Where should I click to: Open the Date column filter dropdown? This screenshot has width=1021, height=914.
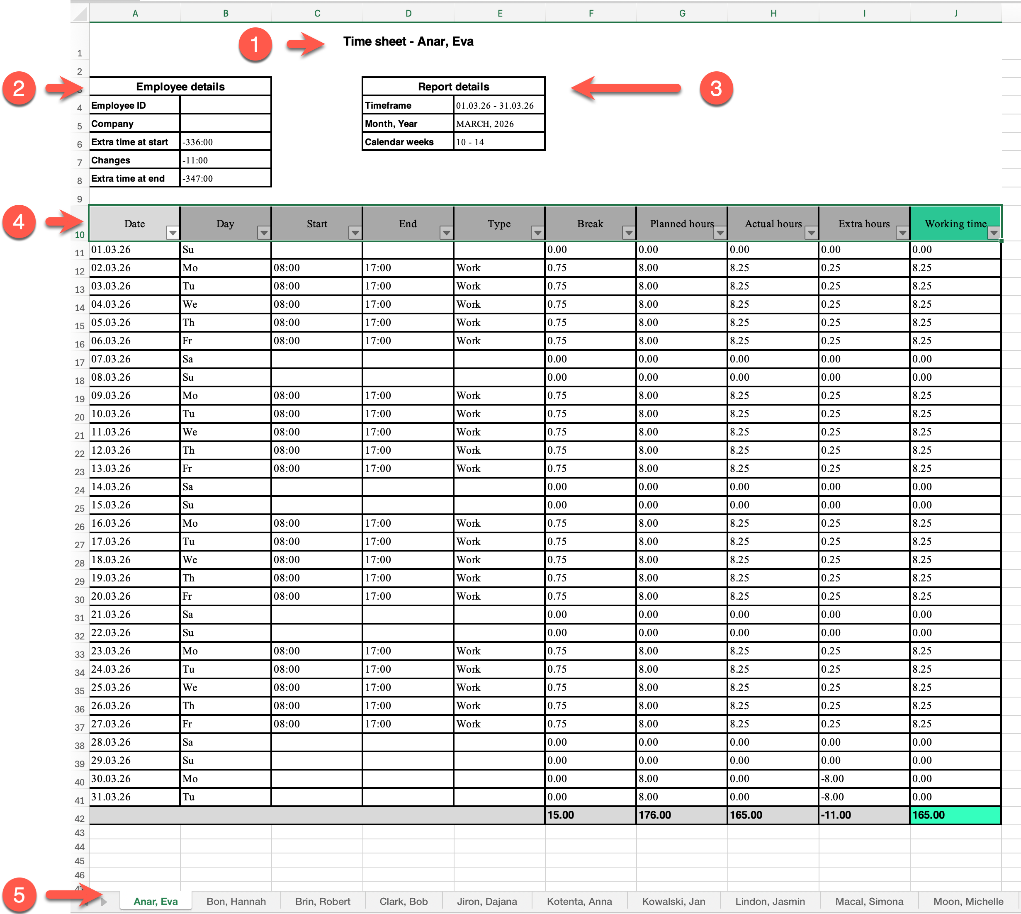point(172,233)
